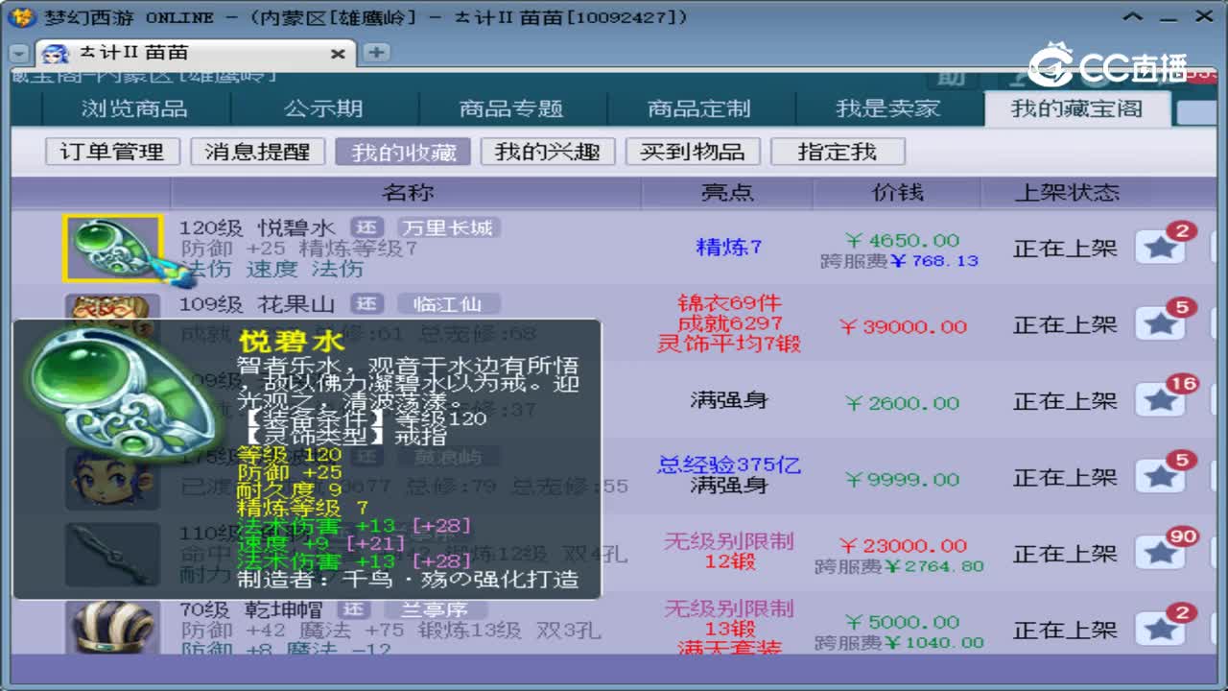Click the ¥39000.00 price
This screenshot has height=691, width=1228.
click(x=903, y=326)
